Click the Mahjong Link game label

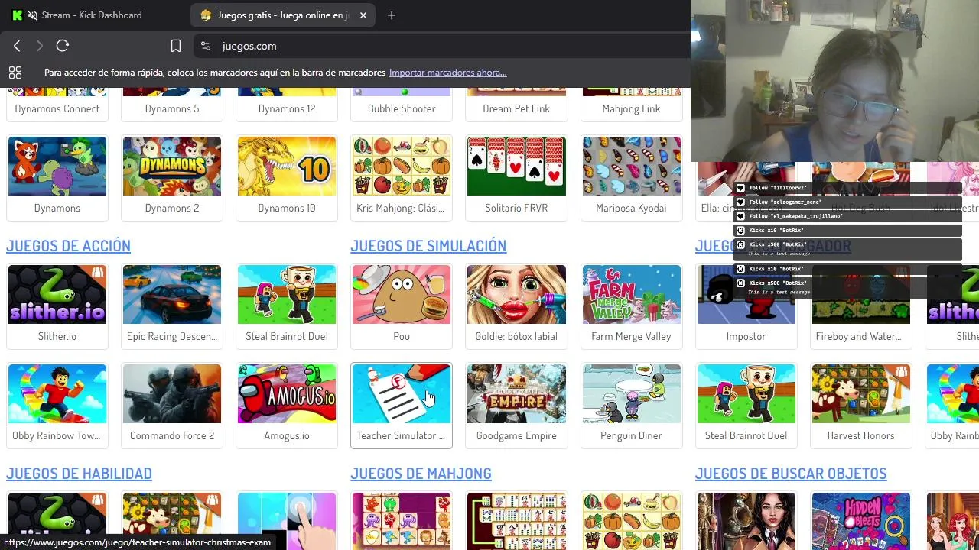click(x=631, y=108)
